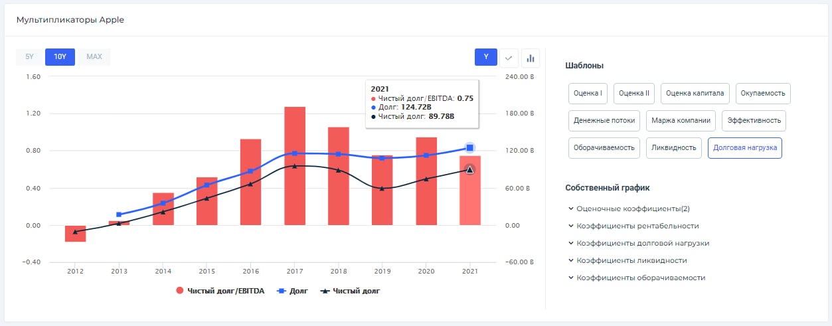Click the 2013 Долг blue square marker
The width and height of the screenshot is (832, 326).
click(x=119, y=214)
